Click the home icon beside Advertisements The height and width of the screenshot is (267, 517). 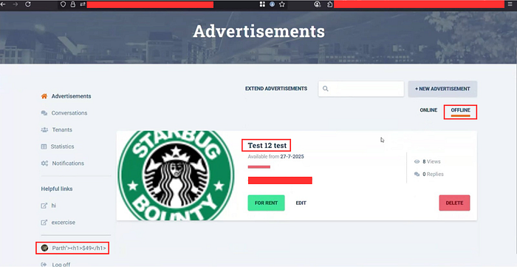pyautogui.click(x=44, y=96)
